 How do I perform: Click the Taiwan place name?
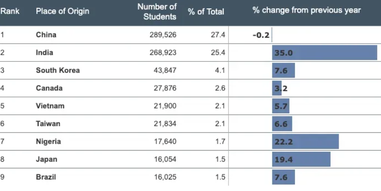coord(48,124)
